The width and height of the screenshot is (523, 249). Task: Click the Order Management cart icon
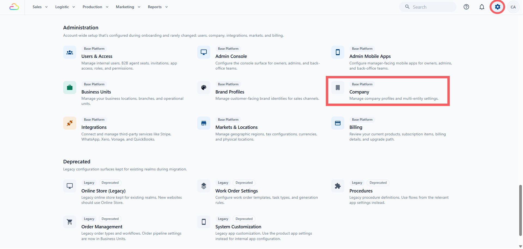[x=70, y=222]
